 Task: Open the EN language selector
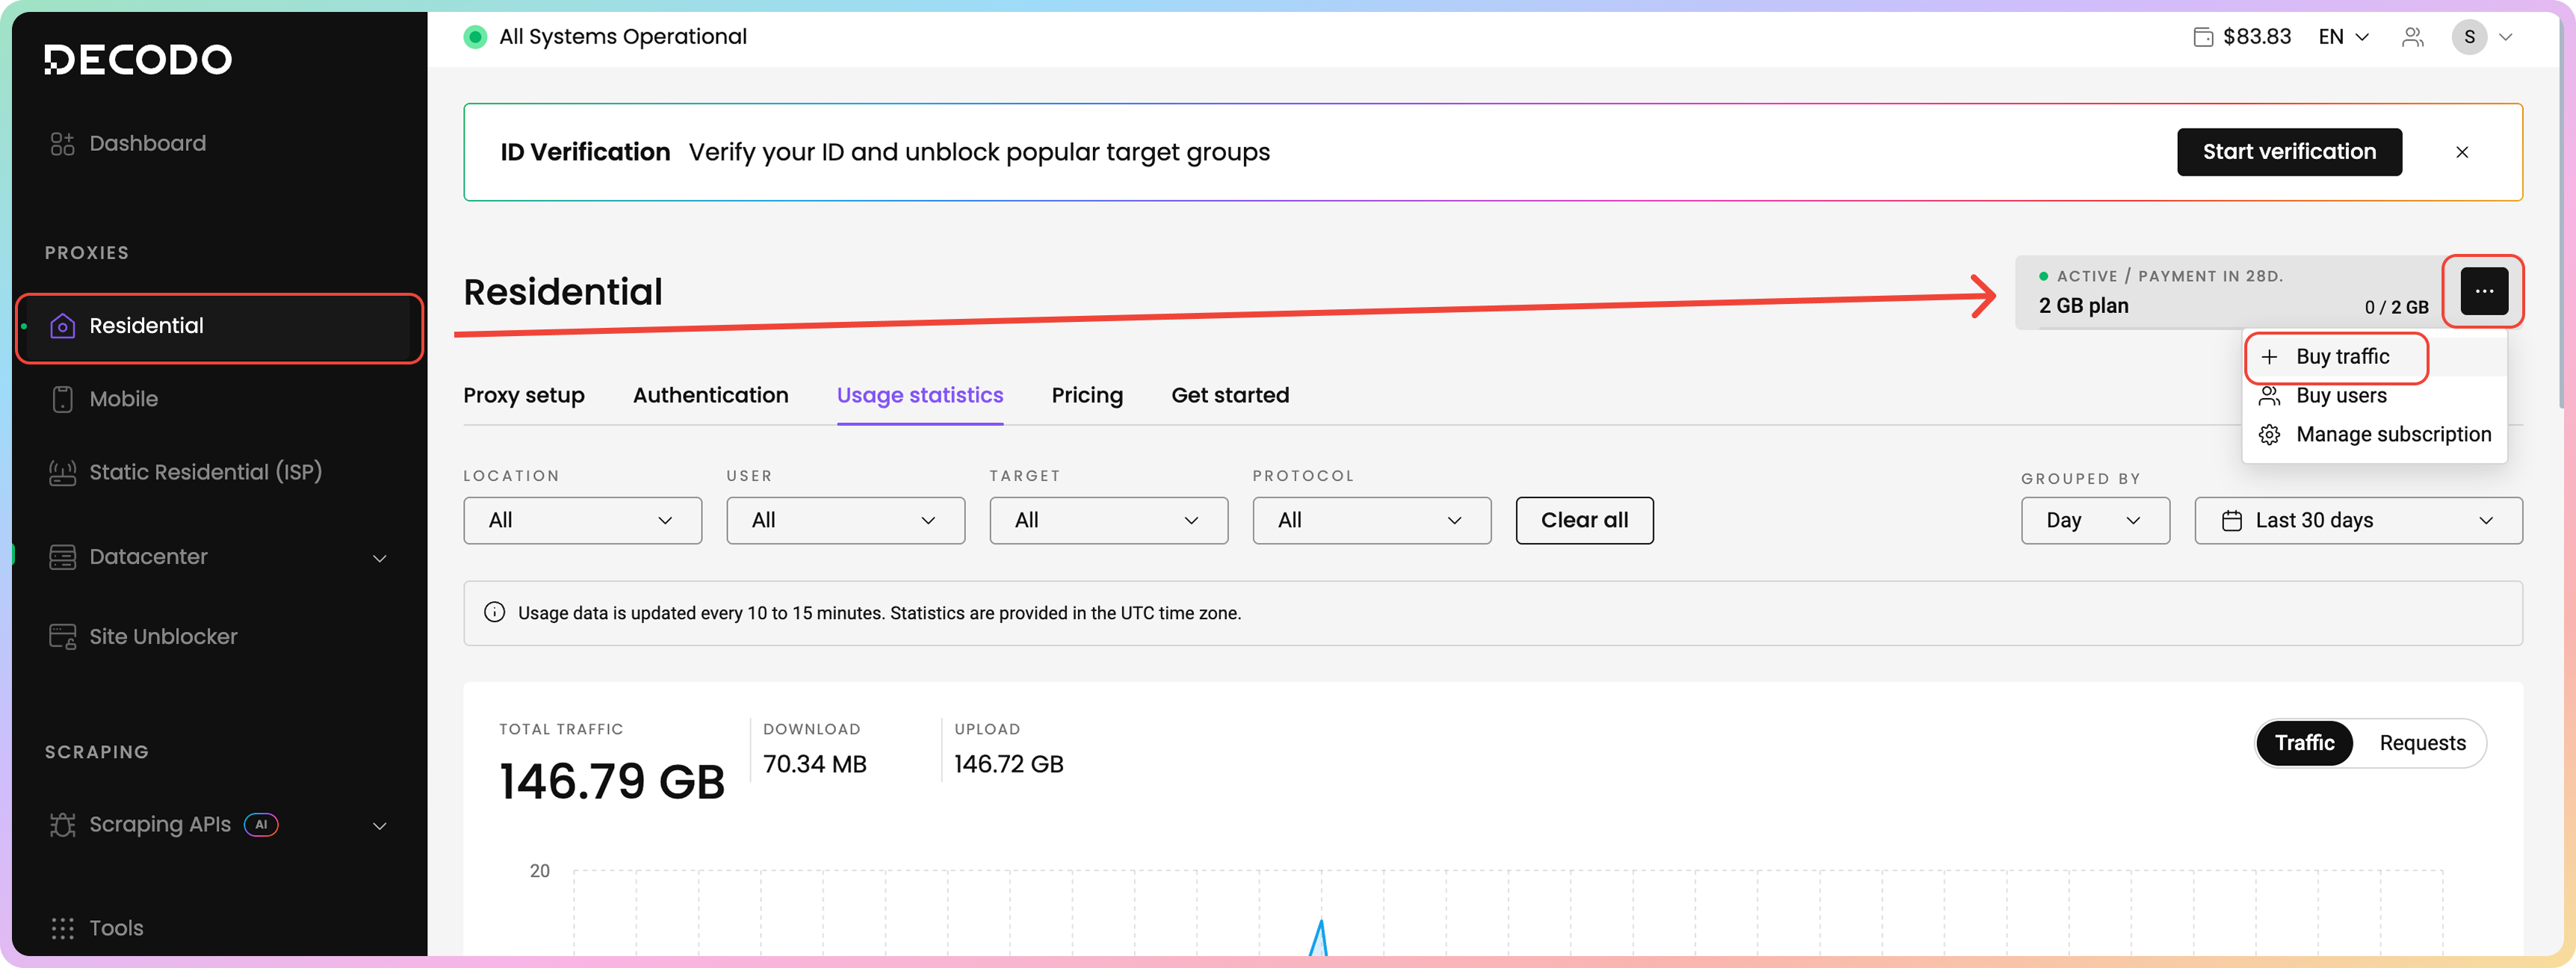[x=2342, y=37]
